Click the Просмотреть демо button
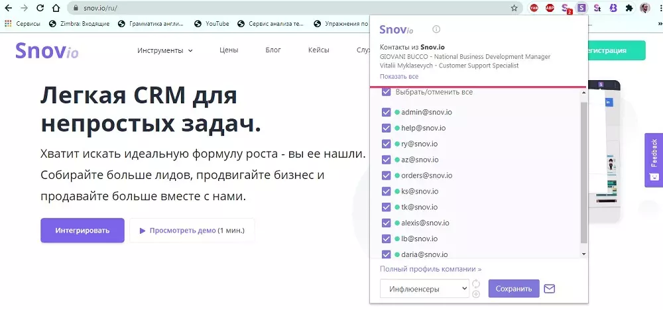The width and height of the screenshot is (663, 310). [192, 231]
